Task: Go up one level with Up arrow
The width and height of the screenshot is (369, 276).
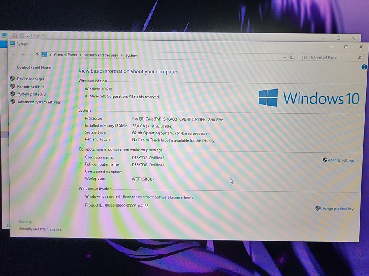Action: pos(37,55)
